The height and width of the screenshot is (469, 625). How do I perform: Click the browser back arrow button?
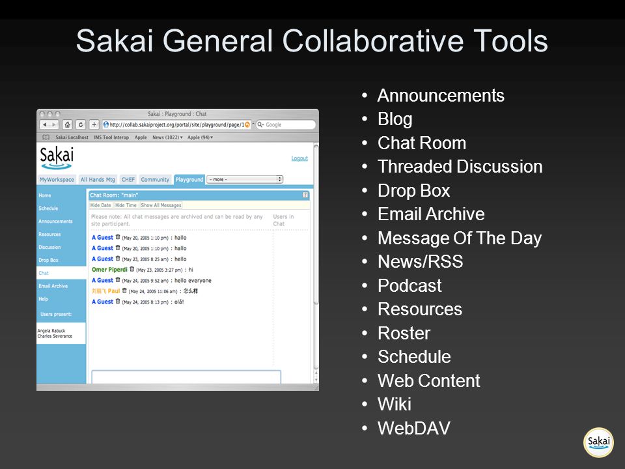click(x=45, y=125)
